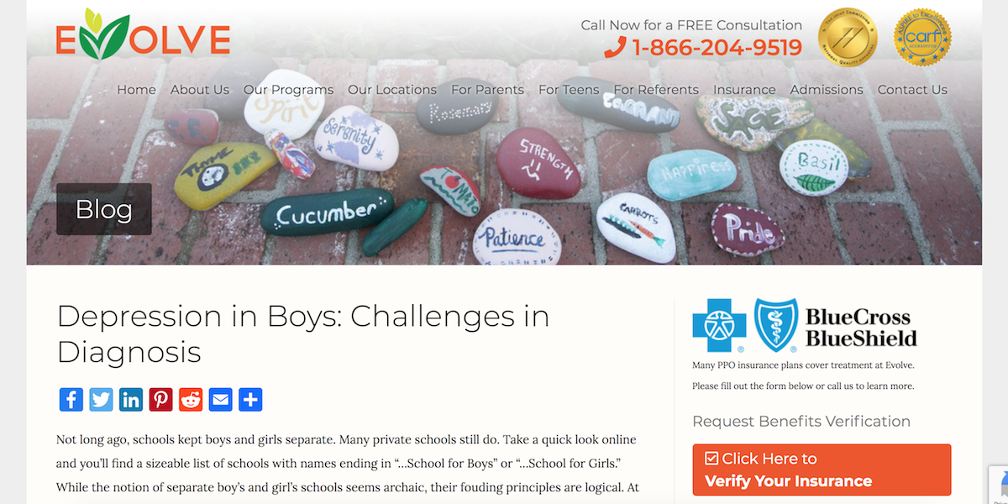Call the 1-866-204-9519 phone link
1008x504 pixels.
(704, 48)
